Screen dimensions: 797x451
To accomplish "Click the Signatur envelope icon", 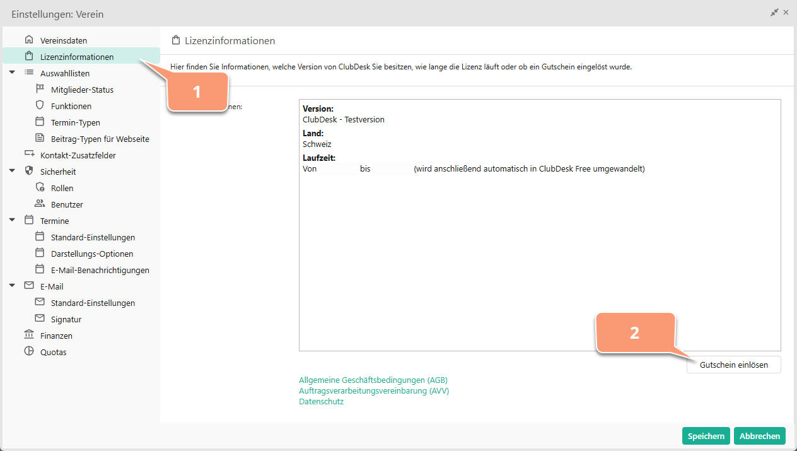I will coord(40,319).
